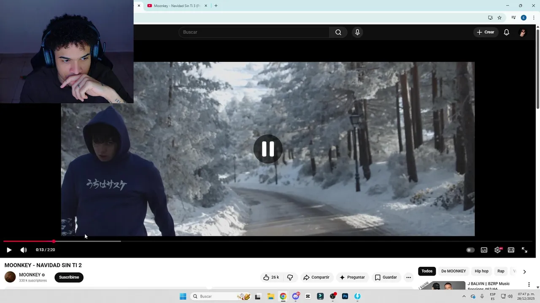This screenshot has height=303, width=540.
Task: Open the Crear menu
Action: coord(486,32)
